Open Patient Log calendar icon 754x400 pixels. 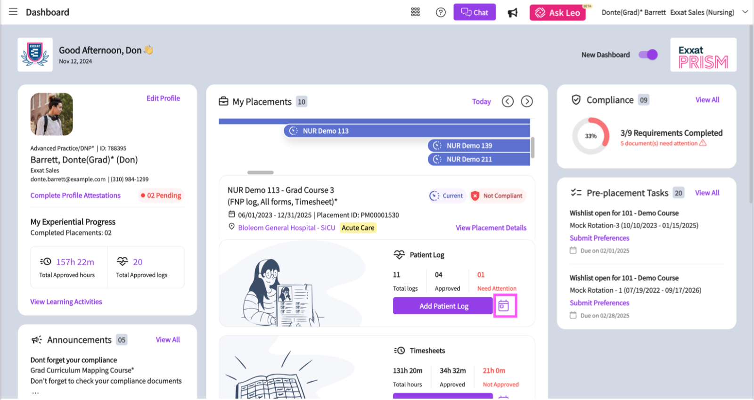coord(504,306)
